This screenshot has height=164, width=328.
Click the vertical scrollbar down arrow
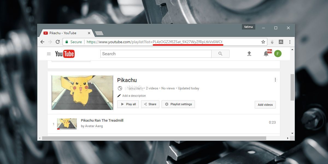click(x=292, y=133)
